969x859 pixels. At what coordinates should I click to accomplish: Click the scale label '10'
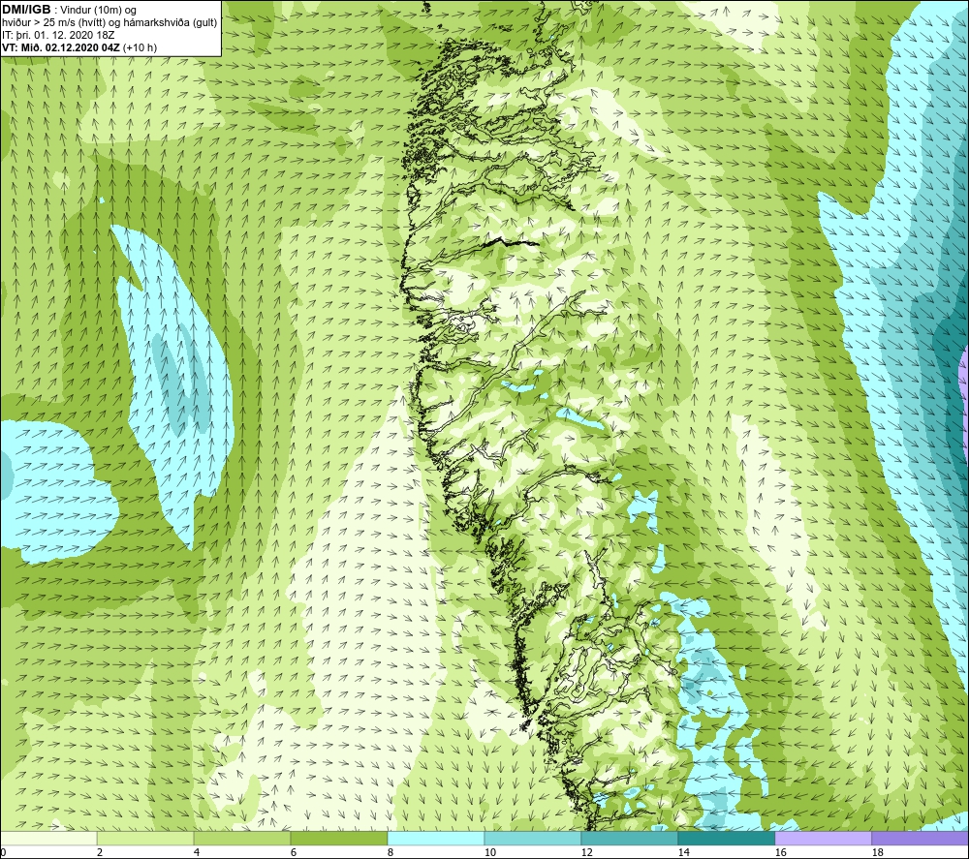pos(490,852)
